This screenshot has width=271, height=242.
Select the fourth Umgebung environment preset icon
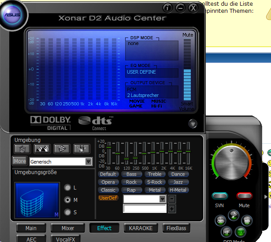pos(82,149)
